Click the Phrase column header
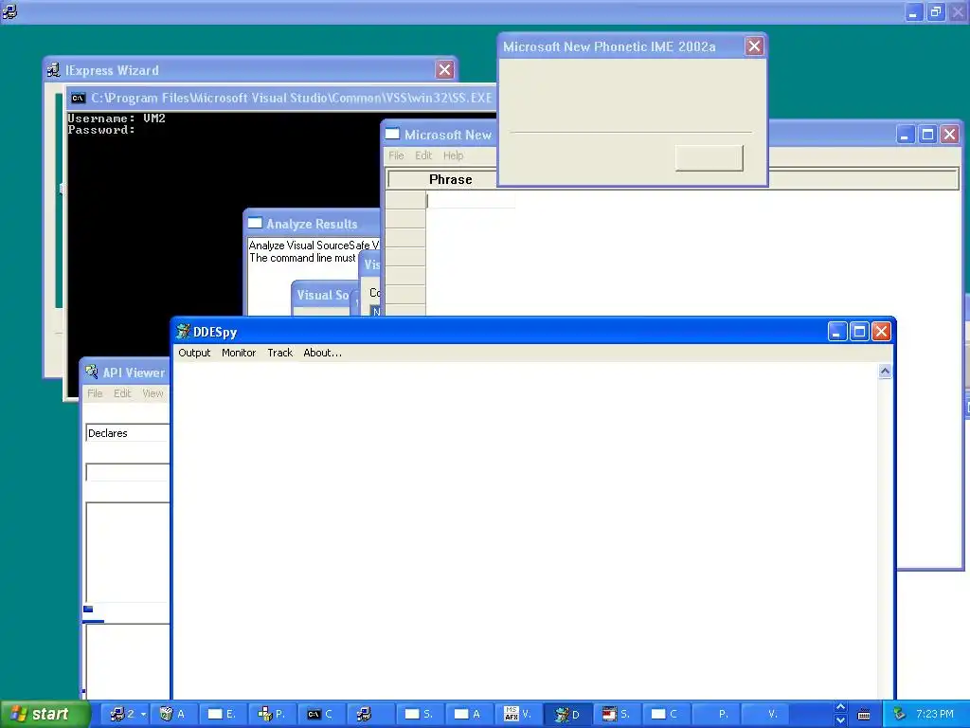Screen dimensions: 970x728 [x=450, y=179]
